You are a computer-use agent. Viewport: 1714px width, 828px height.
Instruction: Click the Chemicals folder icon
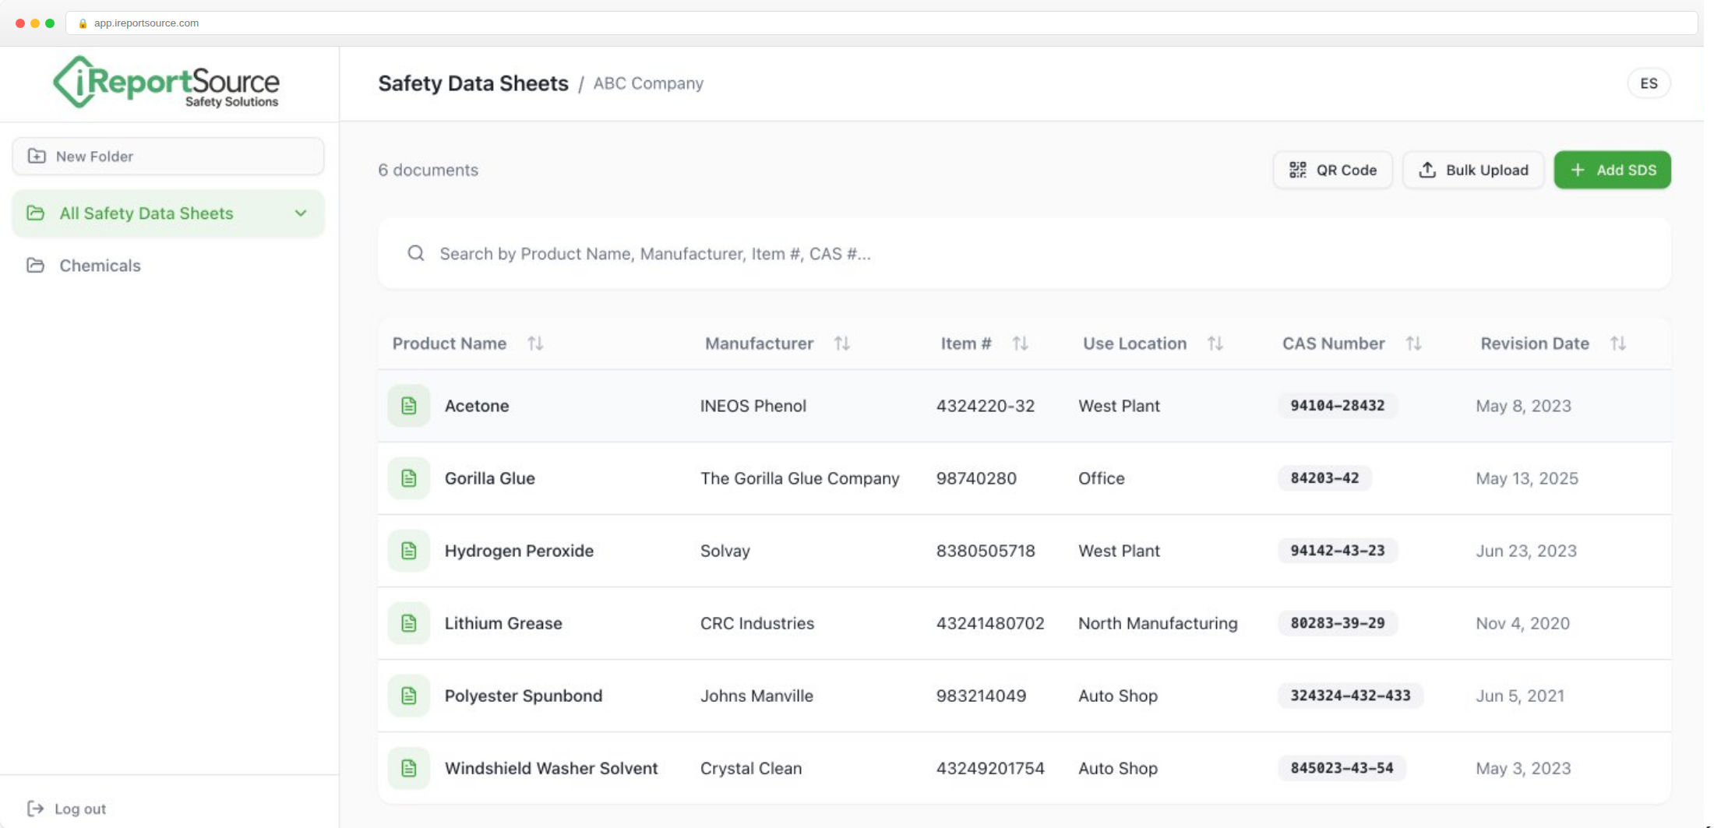coord(36,265)
